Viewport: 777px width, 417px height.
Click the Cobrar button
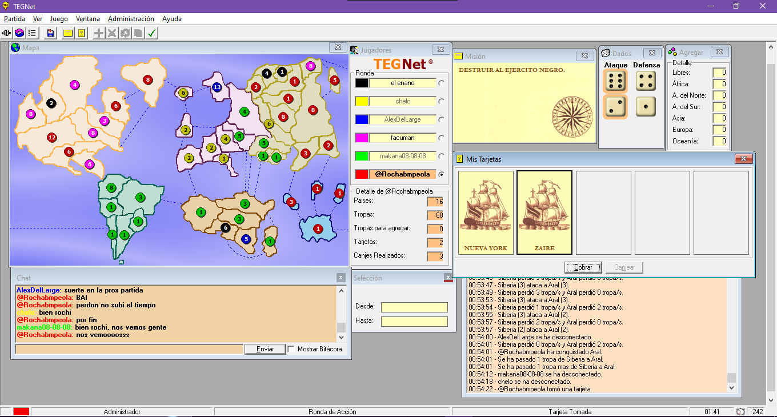point(583,267)
